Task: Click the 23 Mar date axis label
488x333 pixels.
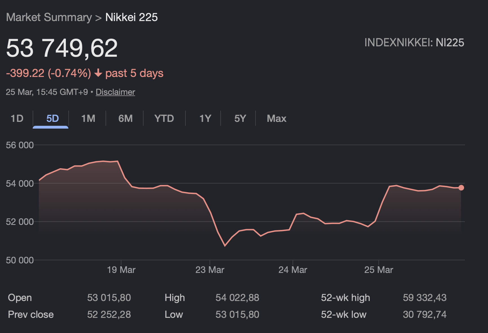Action: pos(210,270)
